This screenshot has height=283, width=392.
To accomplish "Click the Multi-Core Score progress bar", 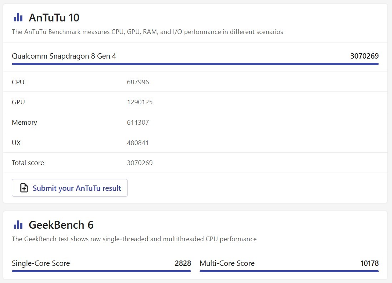I will coord(289,271).
